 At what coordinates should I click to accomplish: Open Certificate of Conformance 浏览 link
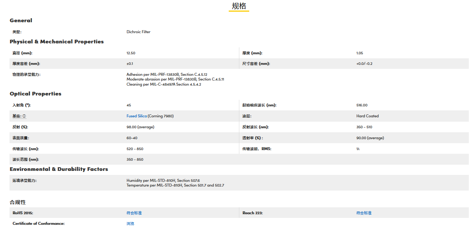[130, 223]
